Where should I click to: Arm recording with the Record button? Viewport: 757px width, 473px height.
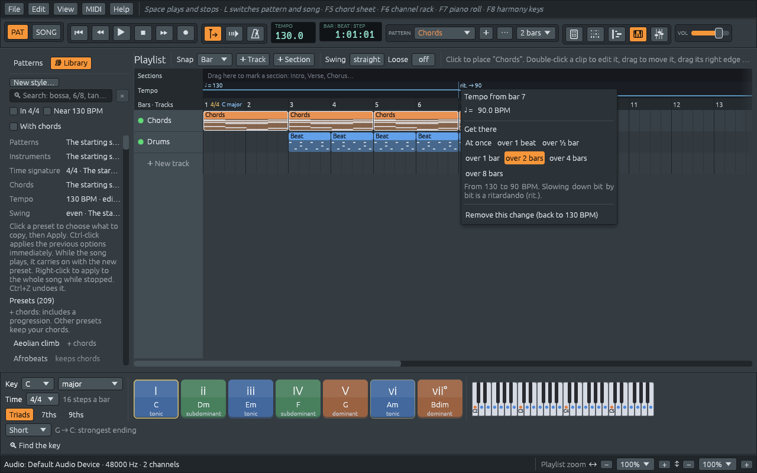186,33
